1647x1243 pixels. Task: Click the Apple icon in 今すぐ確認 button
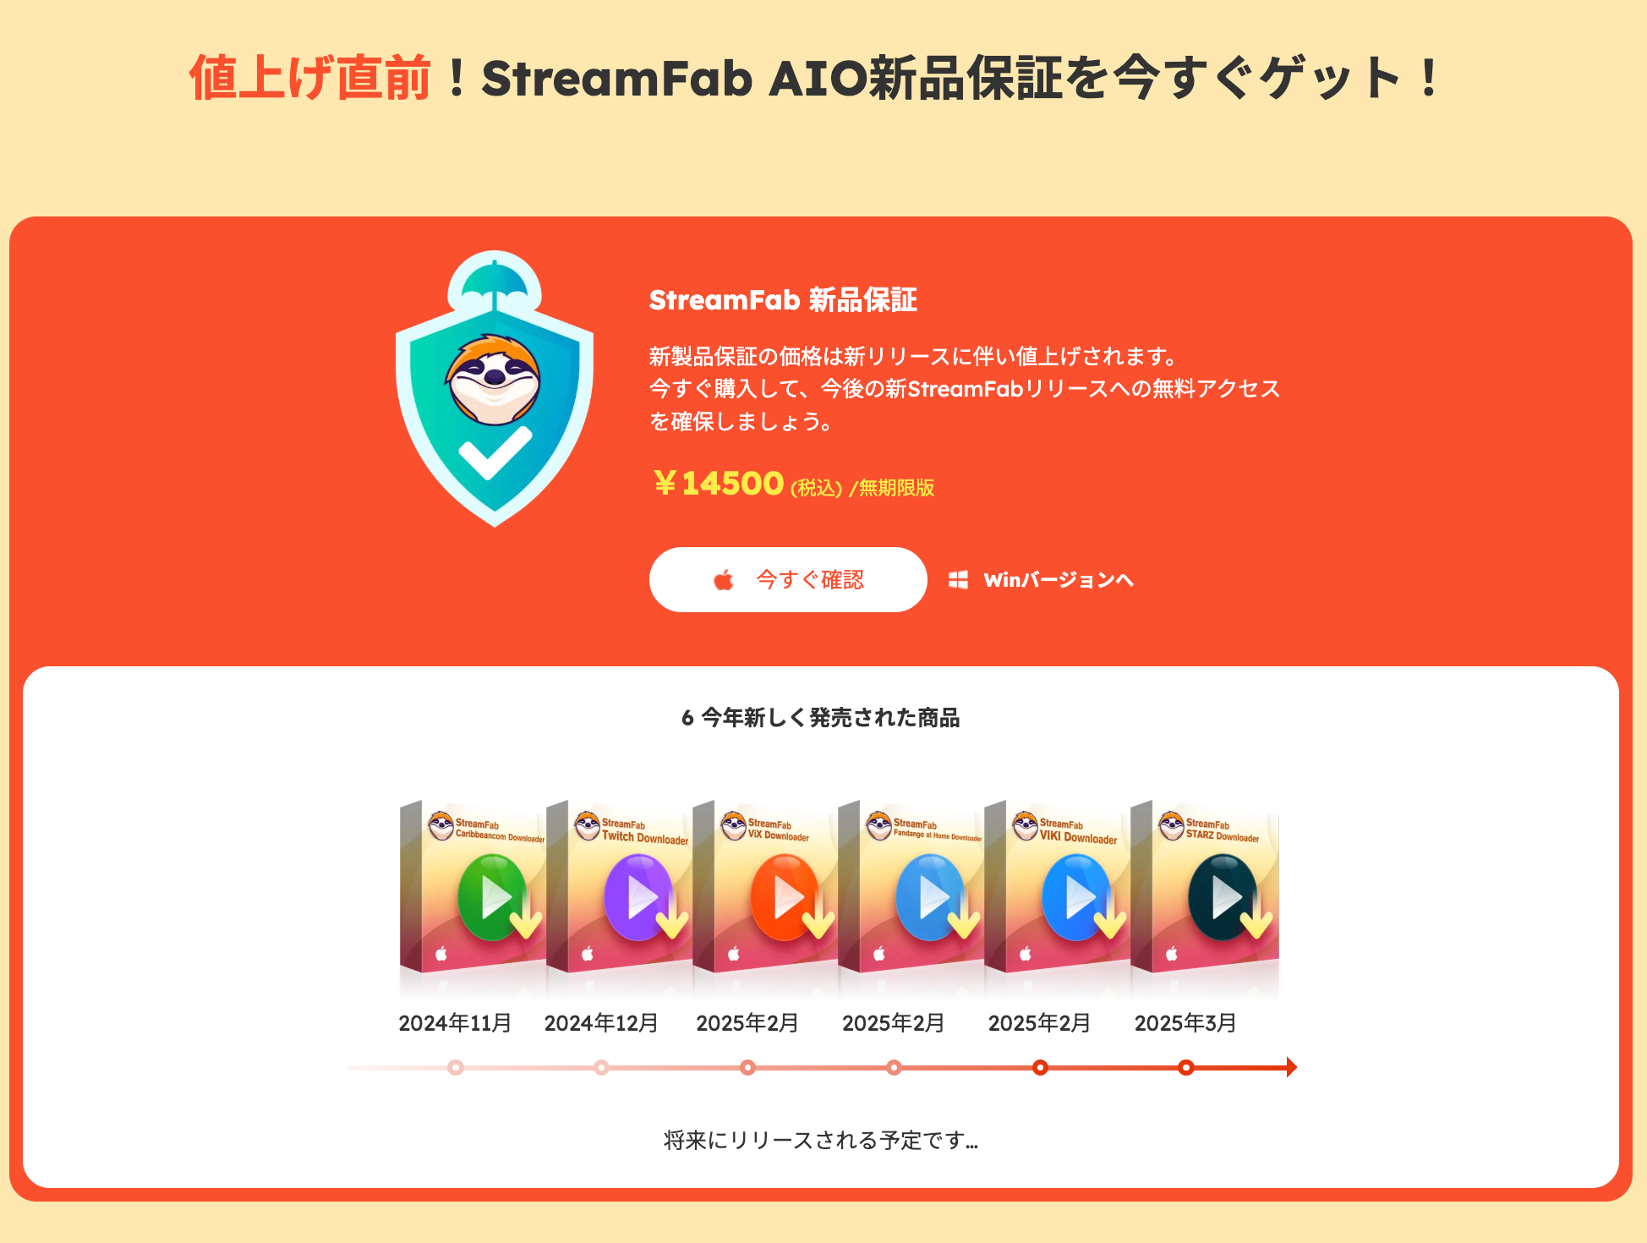[724, 580]
